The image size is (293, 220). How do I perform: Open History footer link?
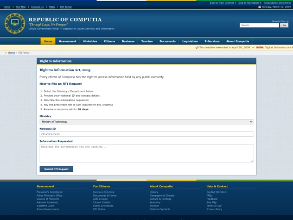pyautogui.click(x=154, y=192)
